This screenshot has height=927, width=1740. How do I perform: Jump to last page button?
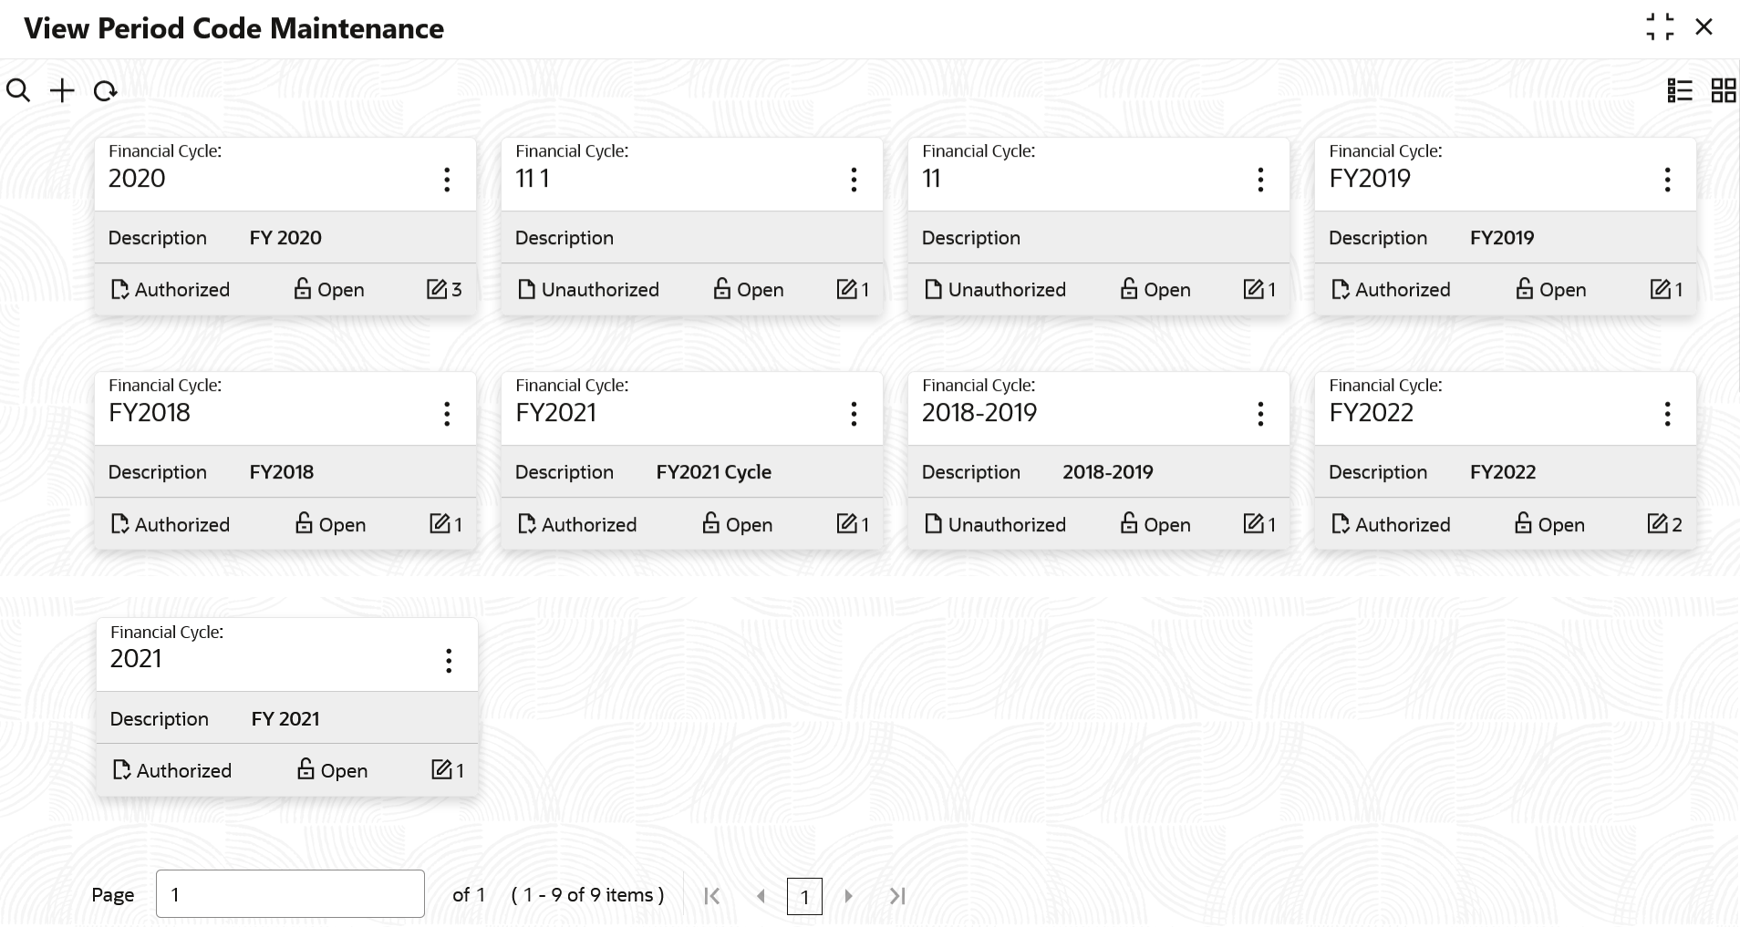[x=897, y=896]
